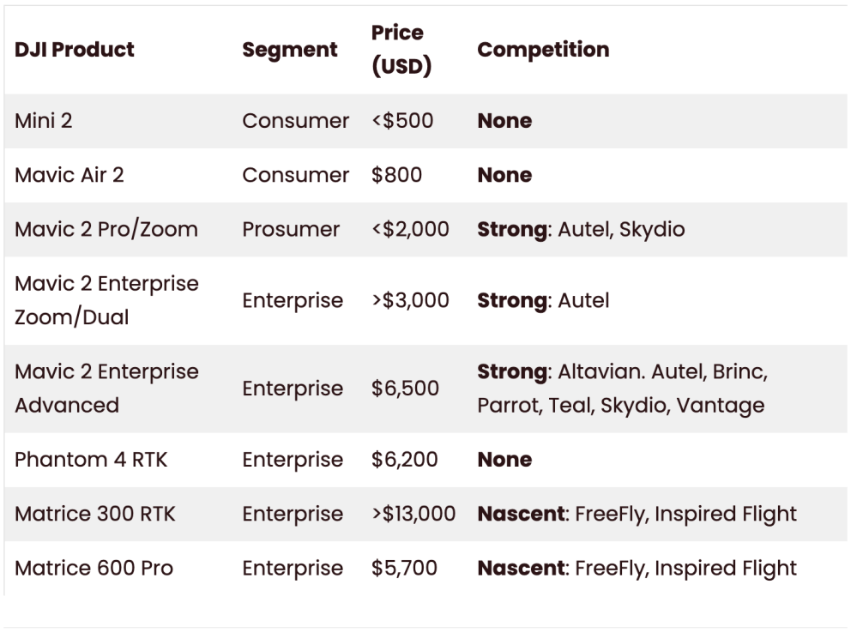This screenshot has width=857, height=633.
Task: Click the Mavic 2 Pro/Zoom product name
Action: [x=106, y=229]
